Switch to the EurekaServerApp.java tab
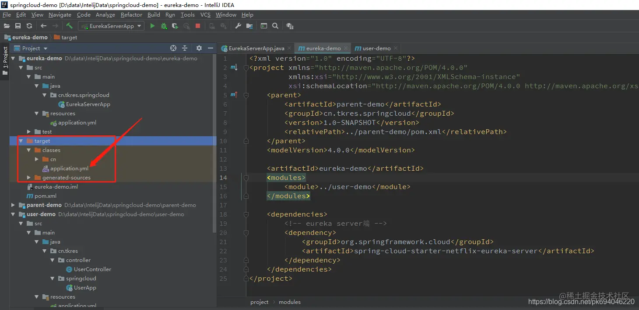This screenshot has height=310, width=639. coord(256,48)
